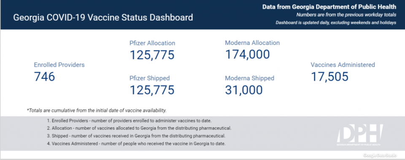405x160 pixels.
Task: Click the Vaccines Administered definition line
Action: point(136,144)
